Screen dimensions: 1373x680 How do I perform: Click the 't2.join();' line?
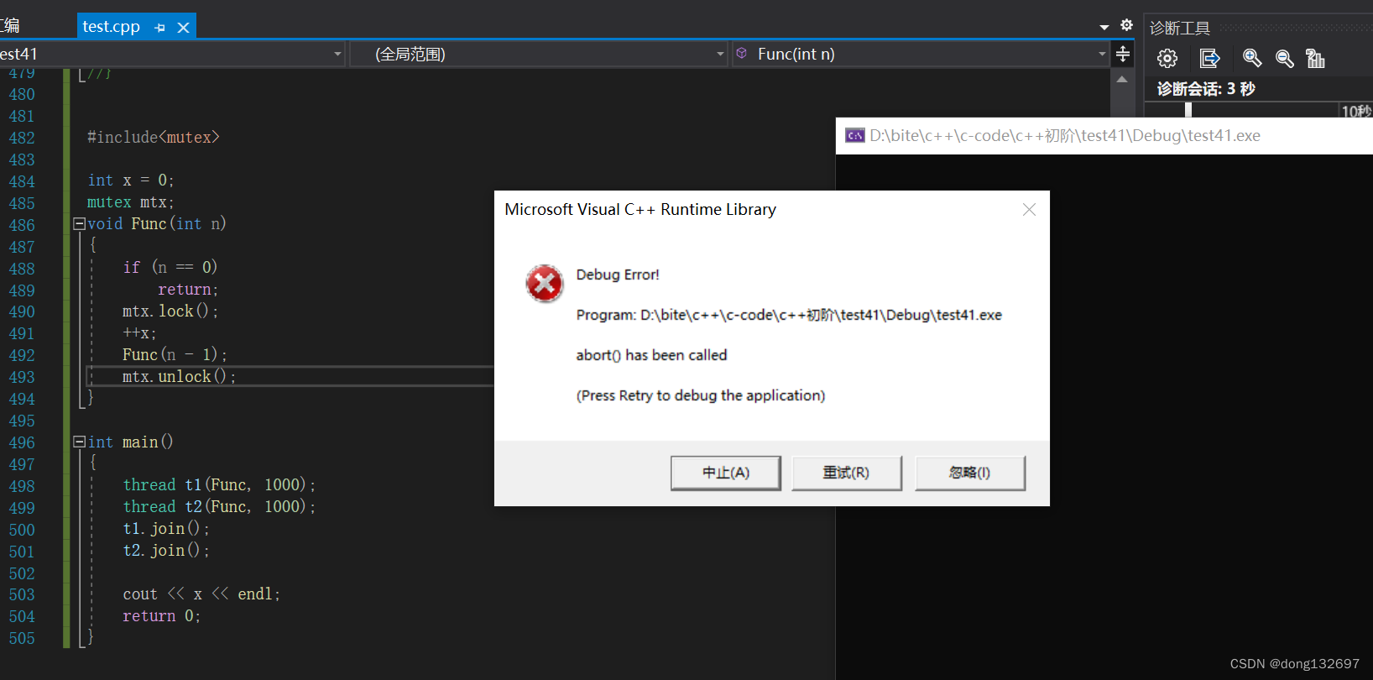point(166,551)
